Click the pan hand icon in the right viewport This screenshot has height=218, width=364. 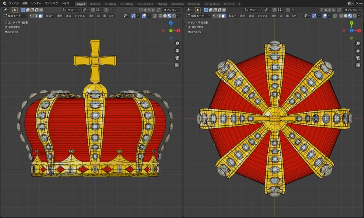point(358,50)
